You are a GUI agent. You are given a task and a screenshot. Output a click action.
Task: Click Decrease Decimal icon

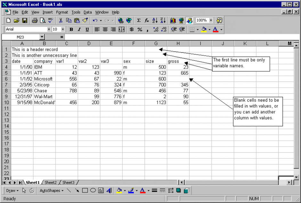(164, 29)
